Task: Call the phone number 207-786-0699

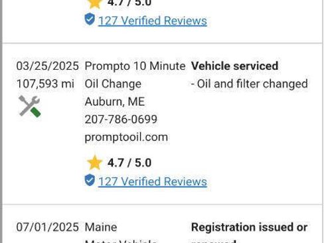Action: pos(121,120)
